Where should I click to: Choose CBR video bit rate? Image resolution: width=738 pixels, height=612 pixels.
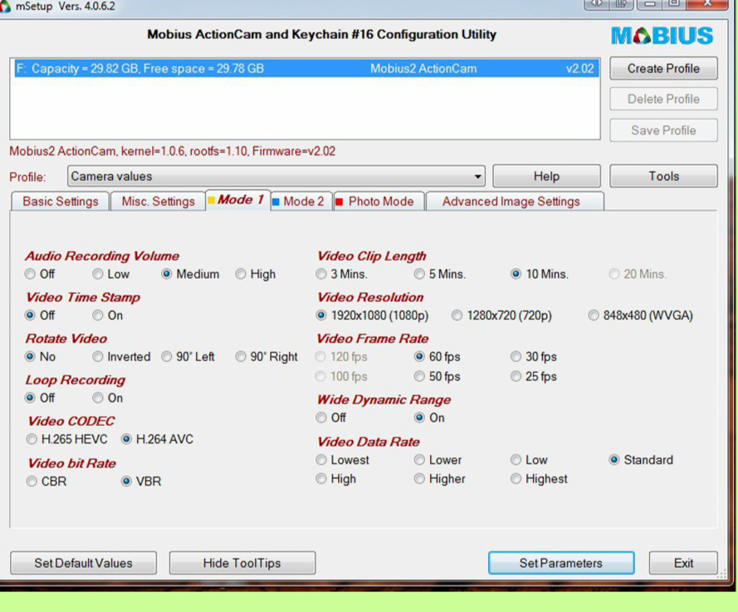(32, 482)
